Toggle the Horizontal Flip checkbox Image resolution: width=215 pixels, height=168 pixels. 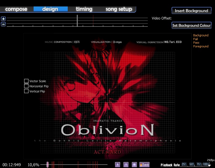tap(26, 86)
